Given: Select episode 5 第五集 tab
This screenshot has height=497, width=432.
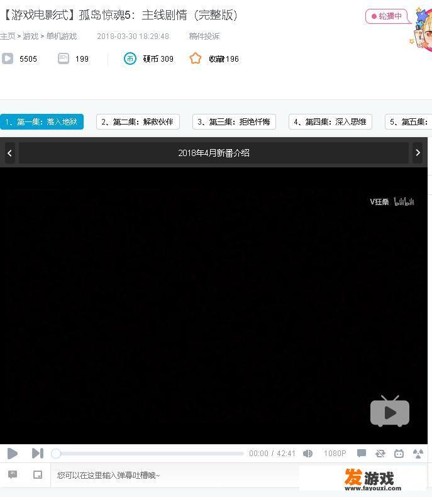Looking at the screenshot, I should (x=409, y=121).
